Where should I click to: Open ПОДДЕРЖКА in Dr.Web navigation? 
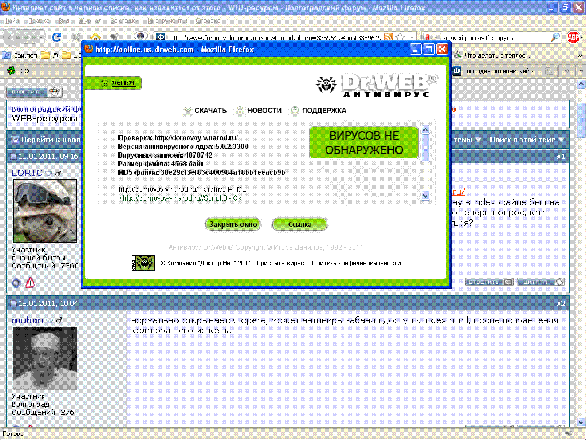319,111
